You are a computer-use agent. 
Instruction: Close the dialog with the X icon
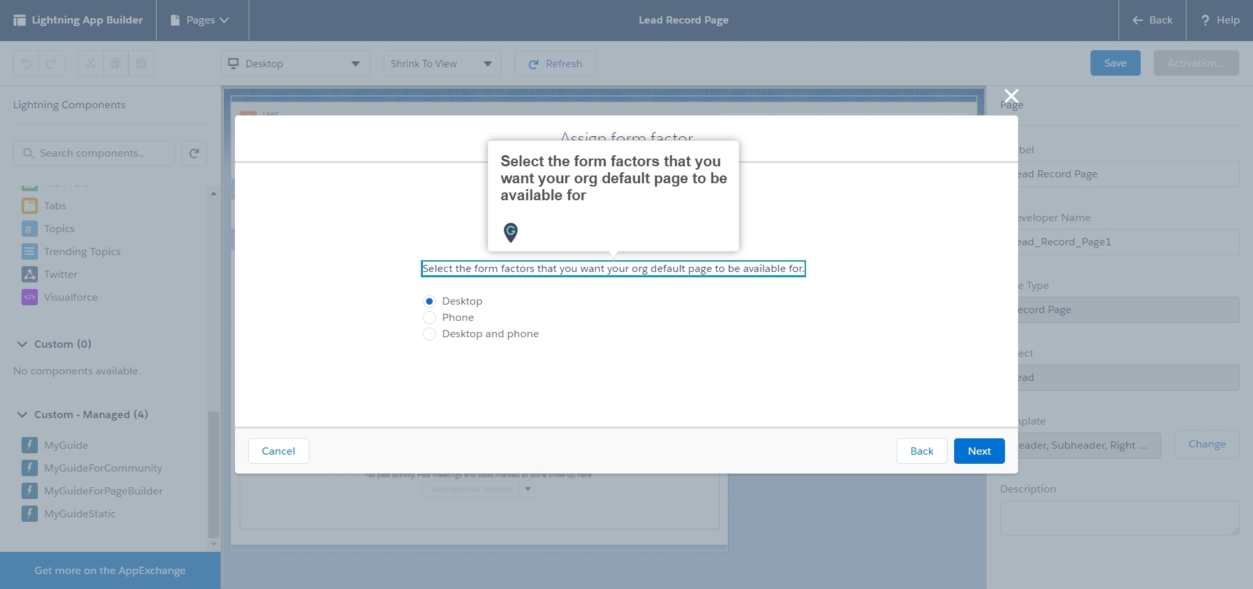point(1011,96)
